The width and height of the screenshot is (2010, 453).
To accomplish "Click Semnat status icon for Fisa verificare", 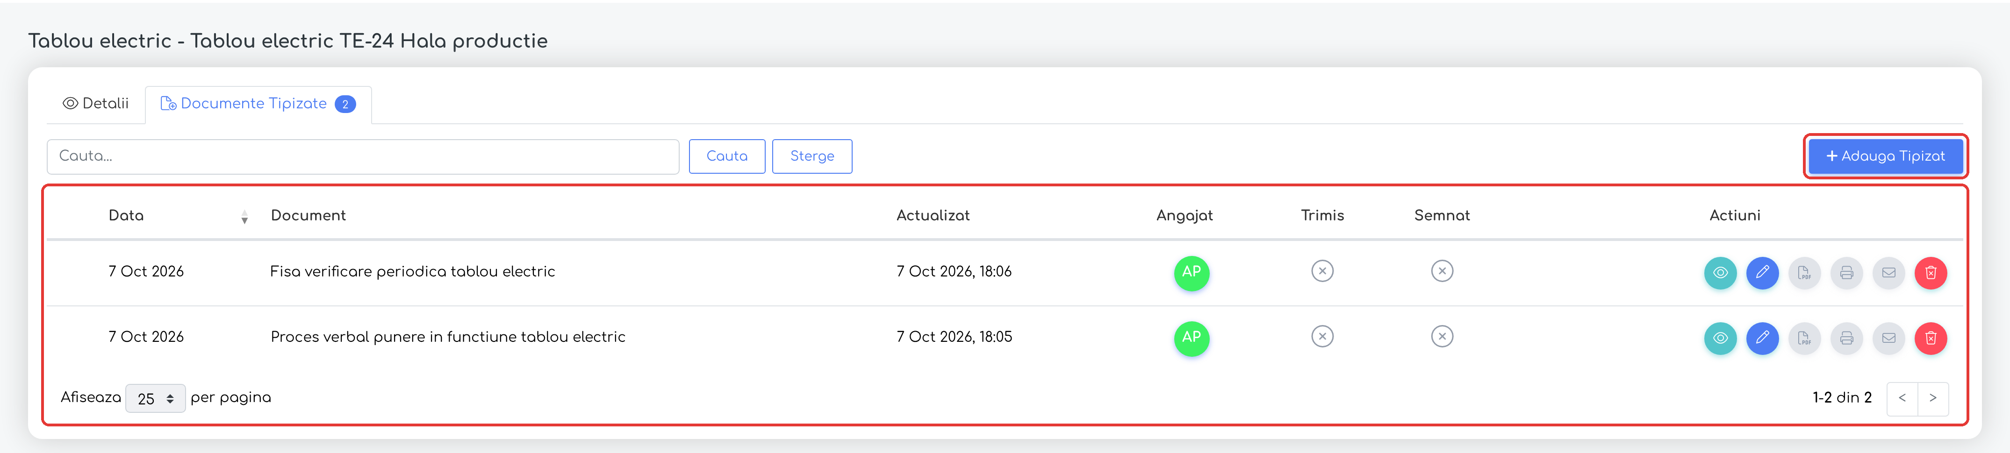I will click(1442, 271).
